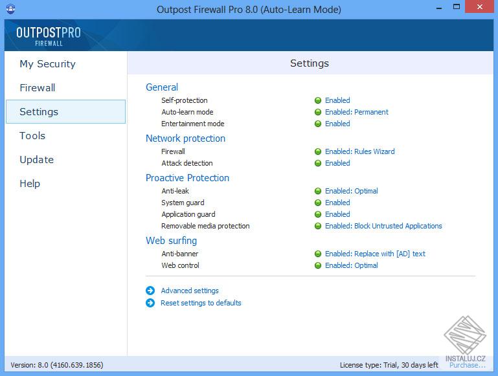Click green status dot for System guard

point(317,203)
